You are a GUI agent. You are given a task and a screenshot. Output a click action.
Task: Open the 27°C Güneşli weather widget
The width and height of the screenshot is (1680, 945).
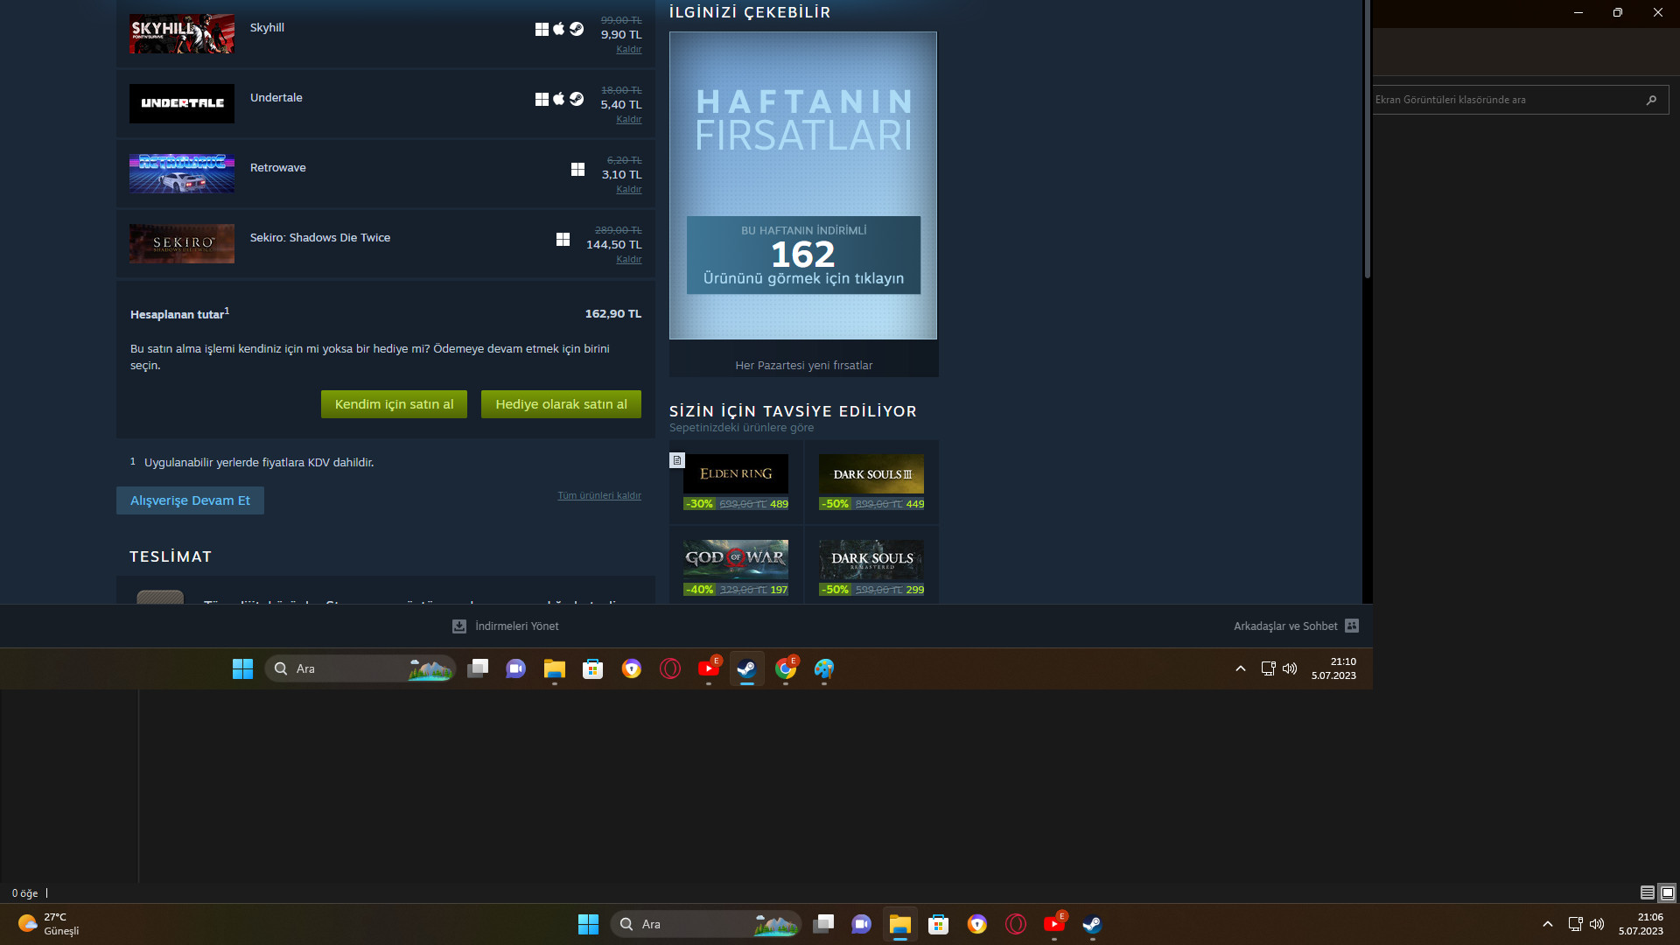(49, 924)
